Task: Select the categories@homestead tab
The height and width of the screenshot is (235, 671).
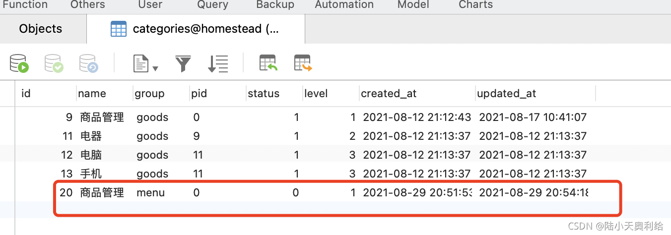Action: [x=196, y=29]
